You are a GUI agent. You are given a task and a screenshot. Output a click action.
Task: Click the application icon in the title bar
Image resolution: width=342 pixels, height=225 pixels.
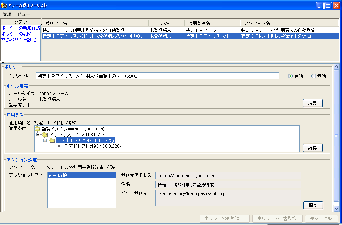4,4
